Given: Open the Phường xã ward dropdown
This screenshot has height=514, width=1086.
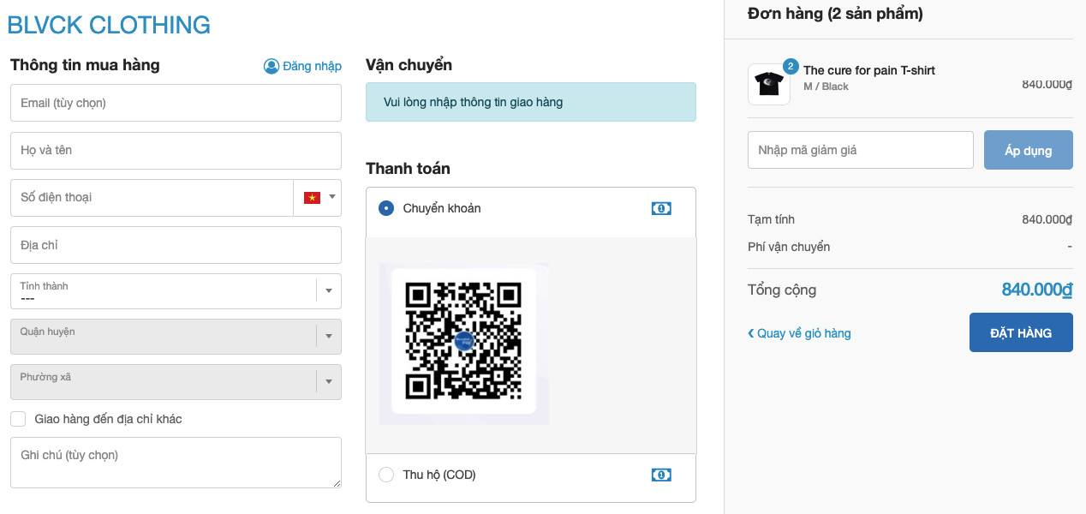Looking at the screenshot, I should (x=176, y=382).
